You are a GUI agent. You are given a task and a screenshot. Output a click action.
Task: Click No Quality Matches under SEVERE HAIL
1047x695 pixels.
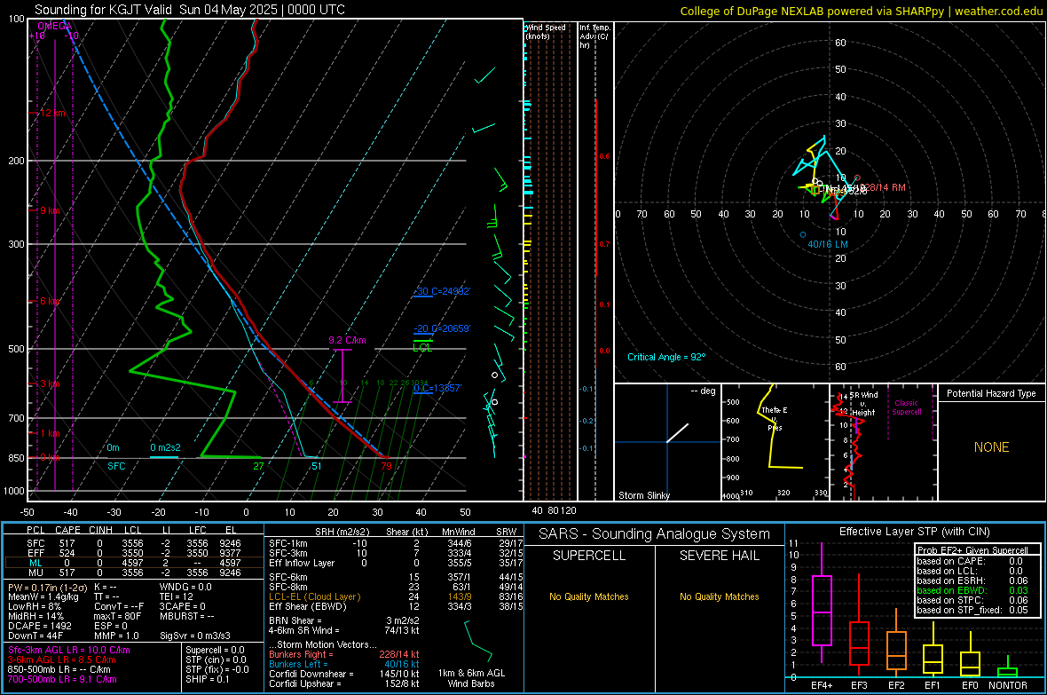(719, 596)
